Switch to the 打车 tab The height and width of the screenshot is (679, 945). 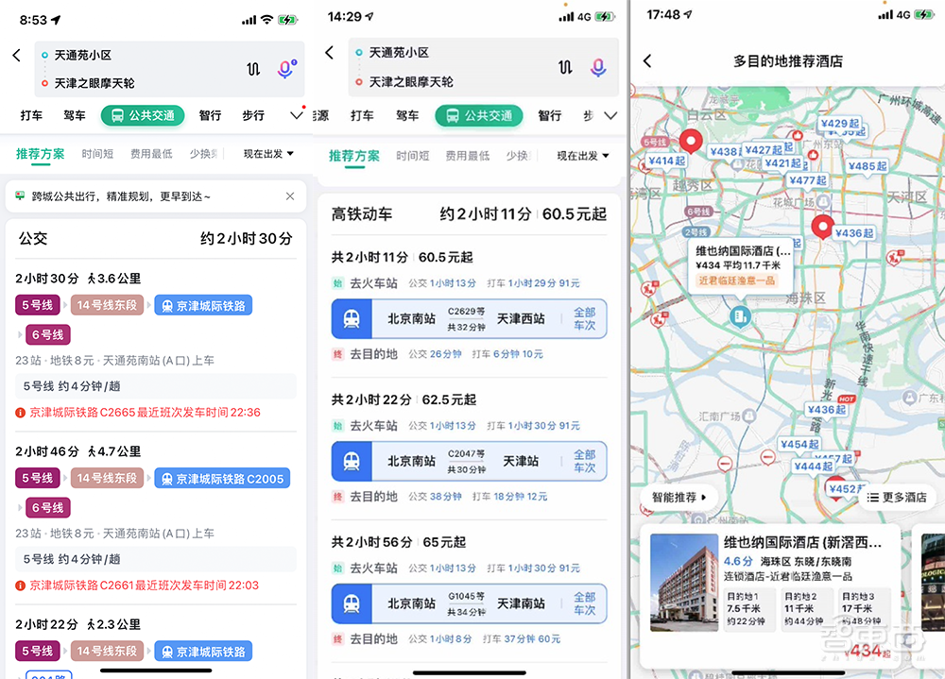[31, 114]
